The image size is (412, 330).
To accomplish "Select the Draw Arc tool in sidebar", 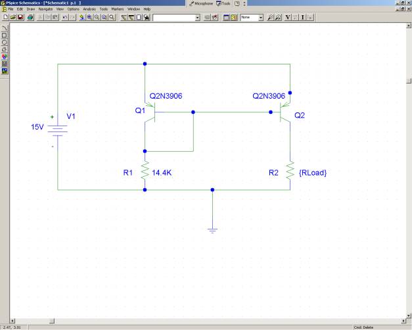I will point(5,49).
